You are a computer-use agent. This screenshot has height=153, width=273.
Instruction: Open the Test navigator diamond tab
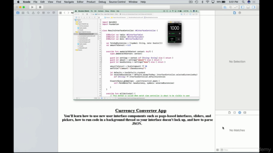tap(38, 13)
